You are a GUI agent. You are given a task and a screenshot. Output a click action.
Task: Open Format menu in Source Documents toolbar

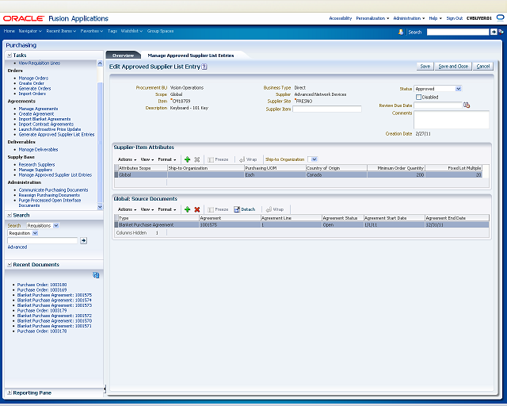click(167, 209)
